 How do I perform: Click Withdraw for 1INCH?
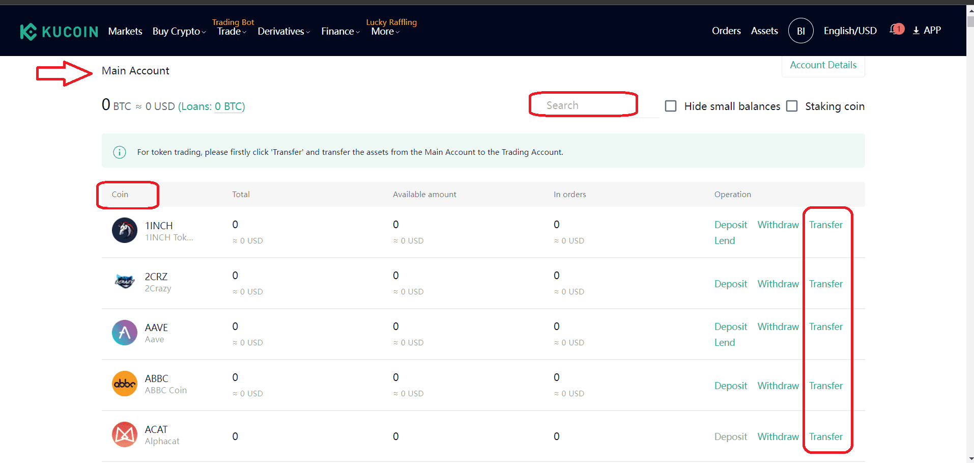pyautogui.click(x=778, y=225)
